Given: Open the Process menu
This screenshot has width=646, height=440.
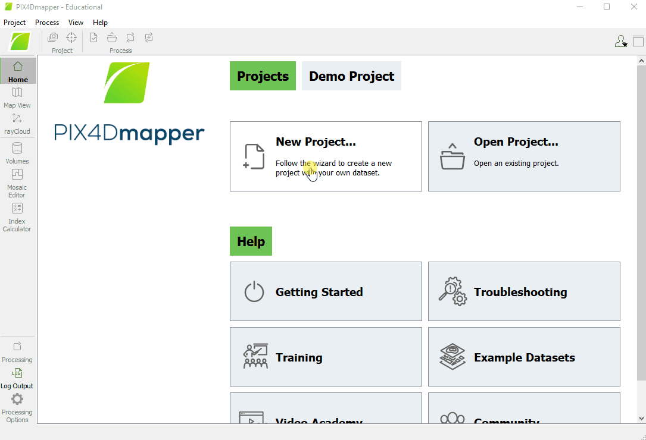Looking at the screenshot, I should tap(47, 22).
